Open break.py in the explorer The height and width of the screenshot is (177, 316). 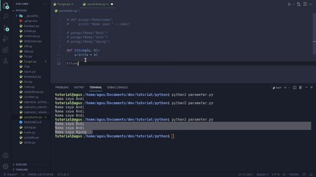[x=30, y=31]
